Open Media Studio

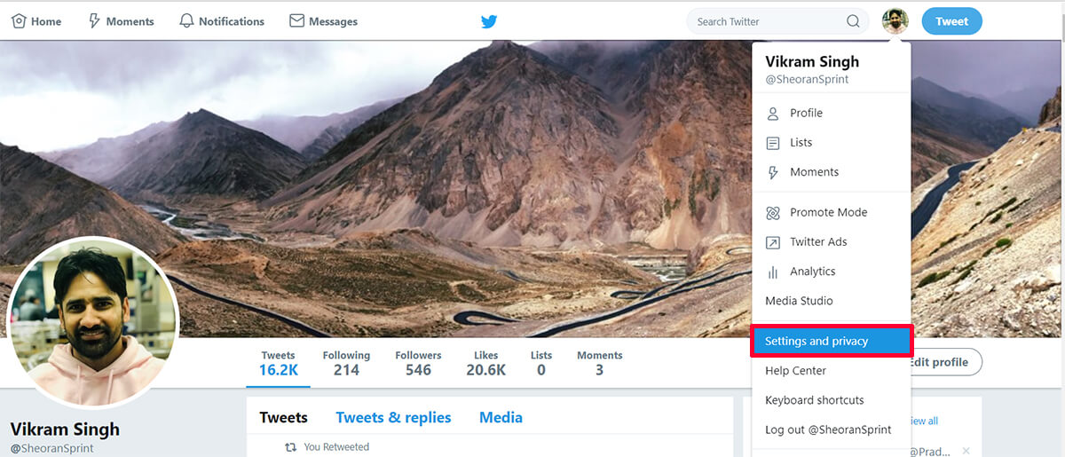(x=831, y=301)
